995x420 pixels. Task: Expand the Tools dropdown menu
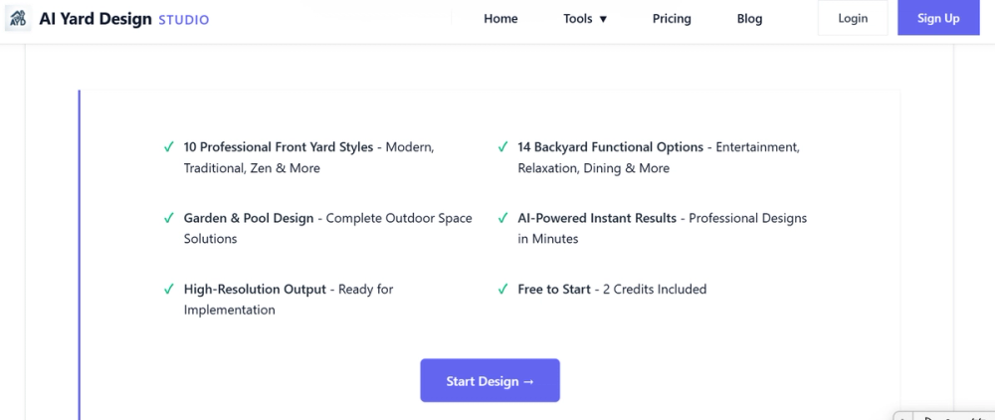point(585,19)
